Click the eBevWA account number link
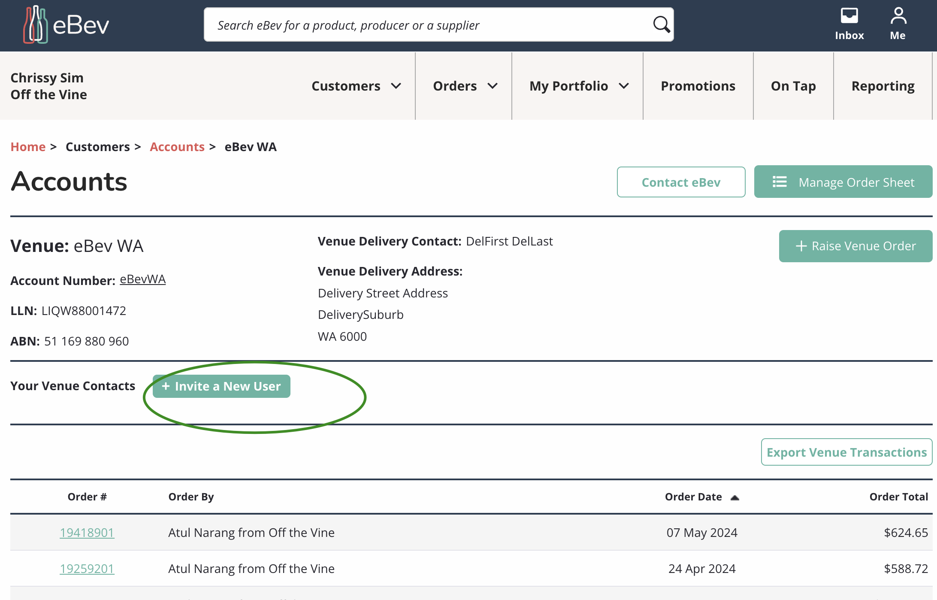 coord(142,279)
